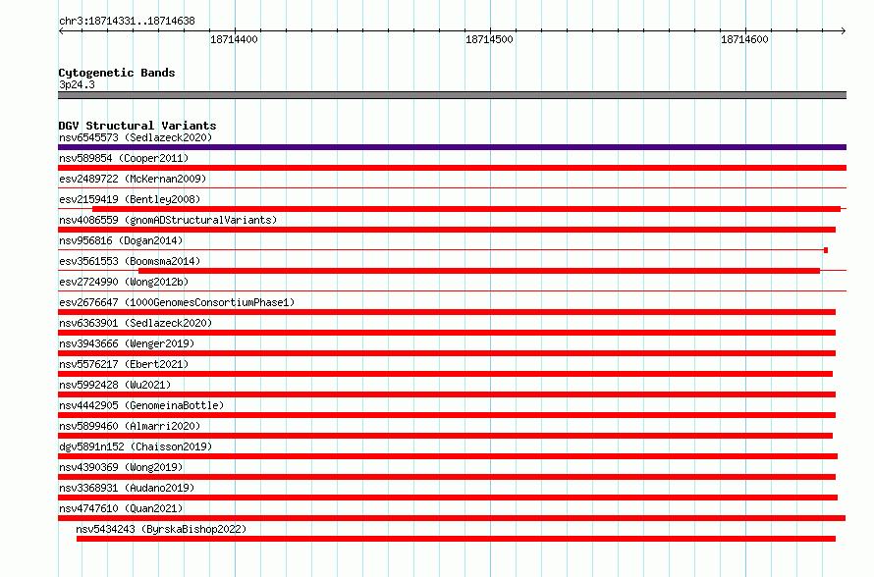
Task: Click the red bar of esv2159419 Bentley2008
Action: pos(466,209)
